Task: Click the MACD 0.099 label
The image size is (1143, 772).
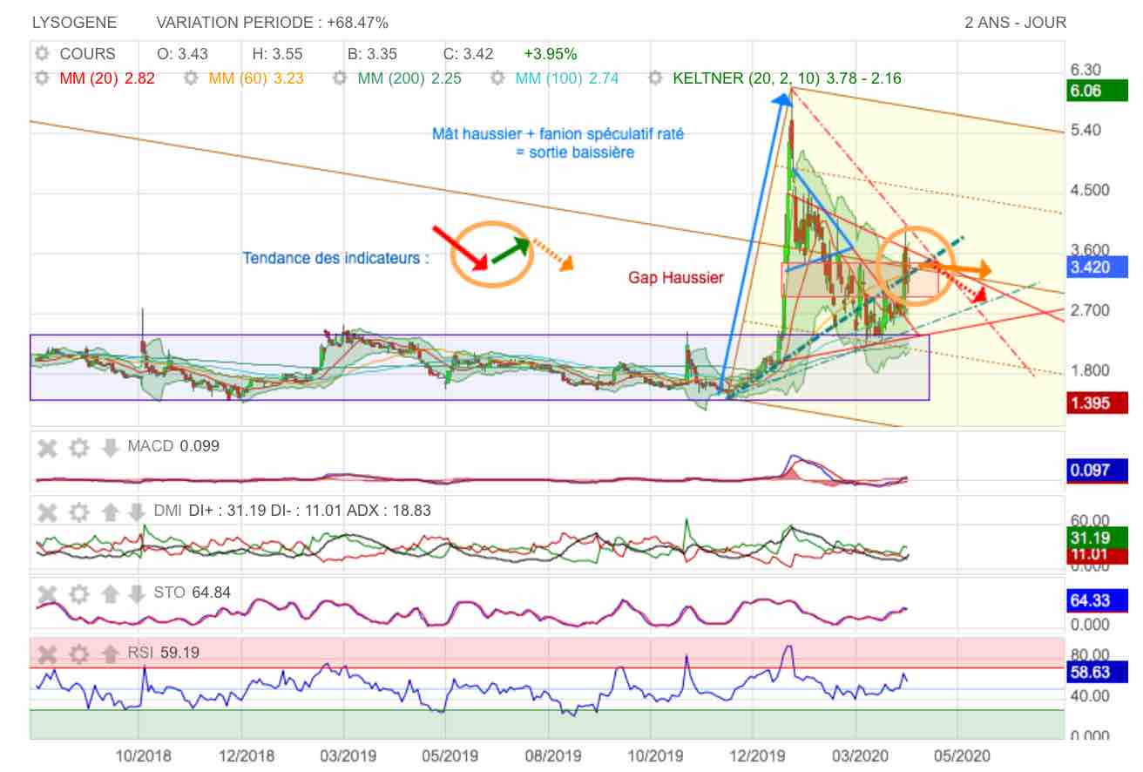Action: [x=173, y=446]
